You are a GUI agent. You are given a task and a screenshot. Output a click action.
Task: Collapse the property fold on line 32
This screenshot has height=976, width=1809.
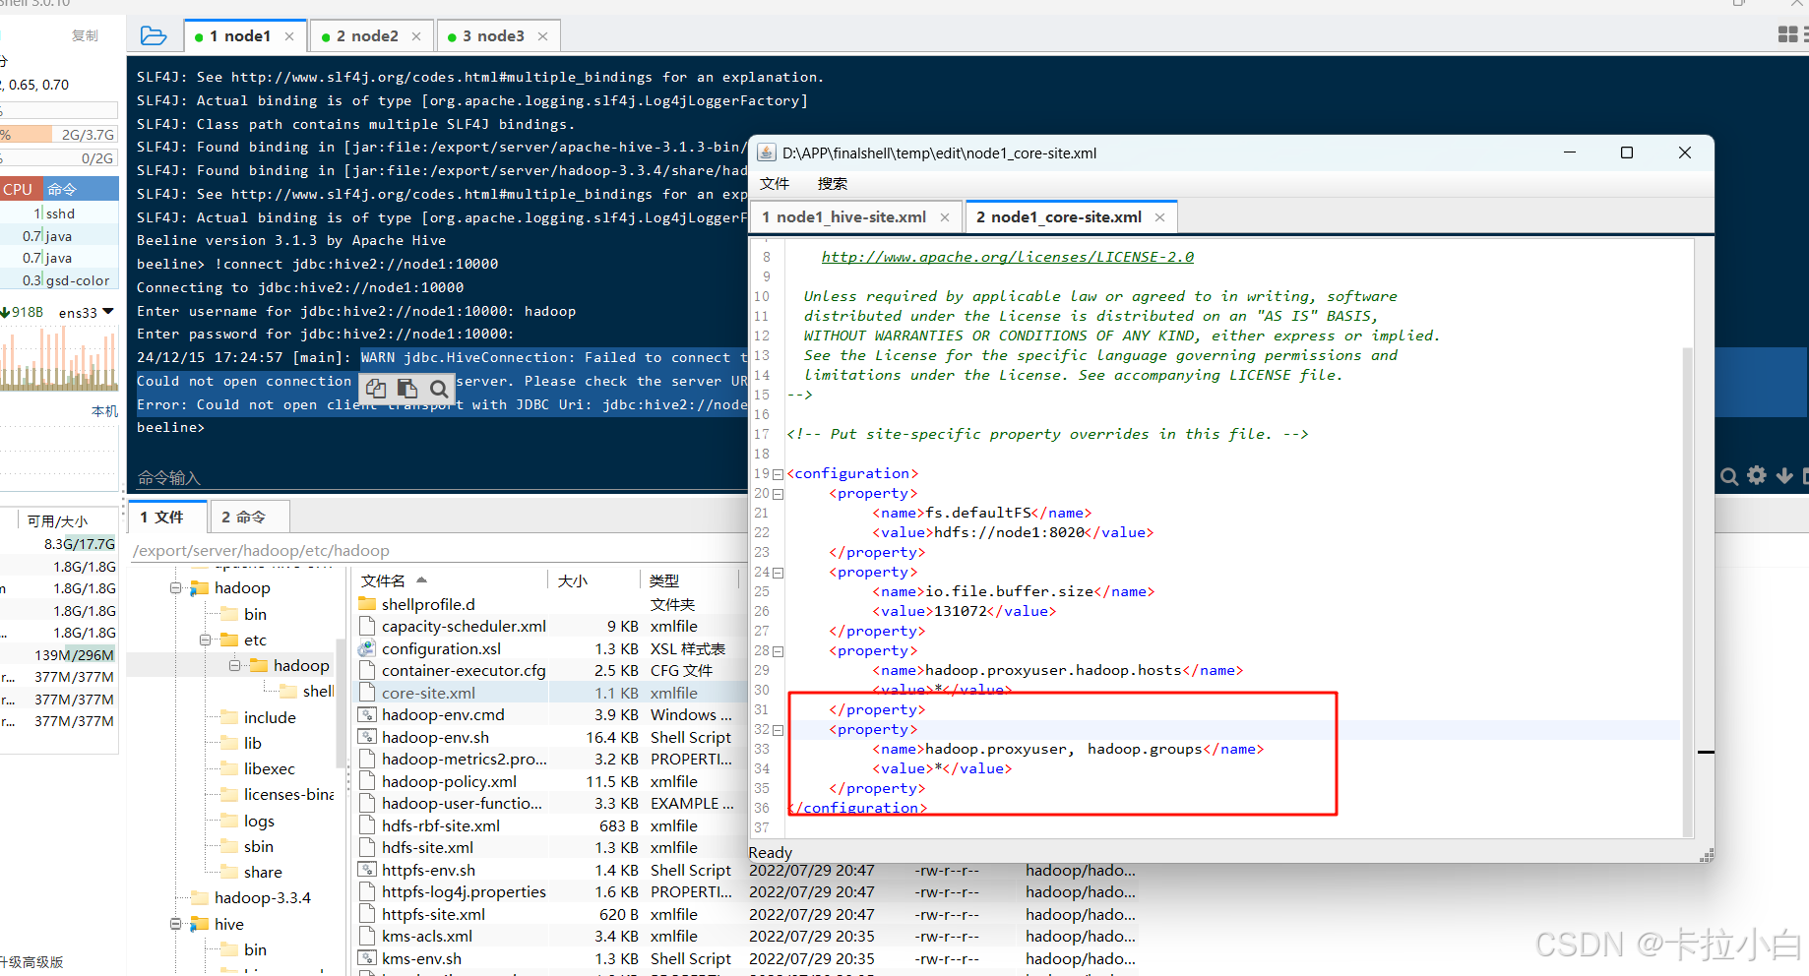pyautogui.click(x=778, y=730)
